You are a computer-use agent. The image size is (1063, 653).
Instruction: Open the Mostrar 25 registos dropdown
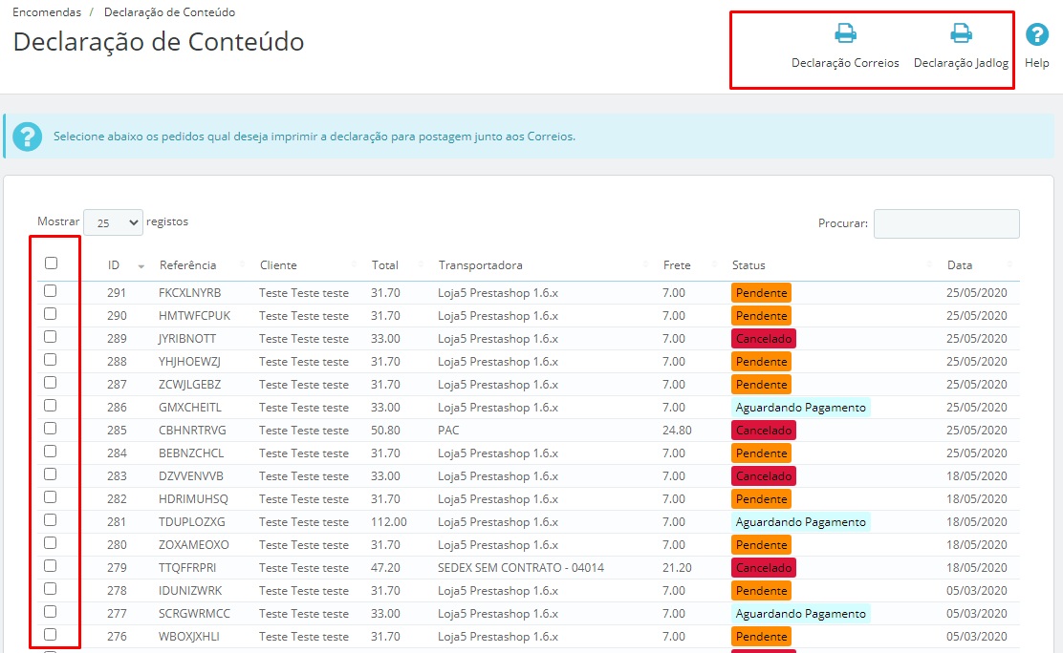coord(113,222)
